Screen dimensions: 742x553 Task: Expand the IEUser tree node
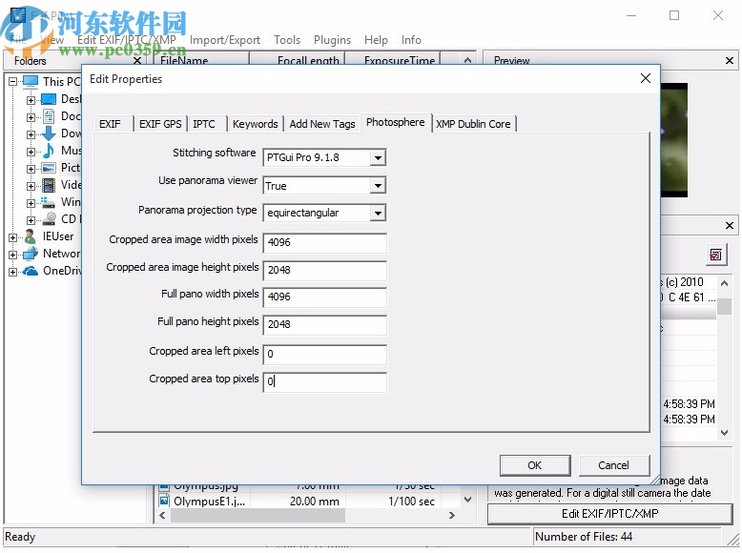click(12, 237)
